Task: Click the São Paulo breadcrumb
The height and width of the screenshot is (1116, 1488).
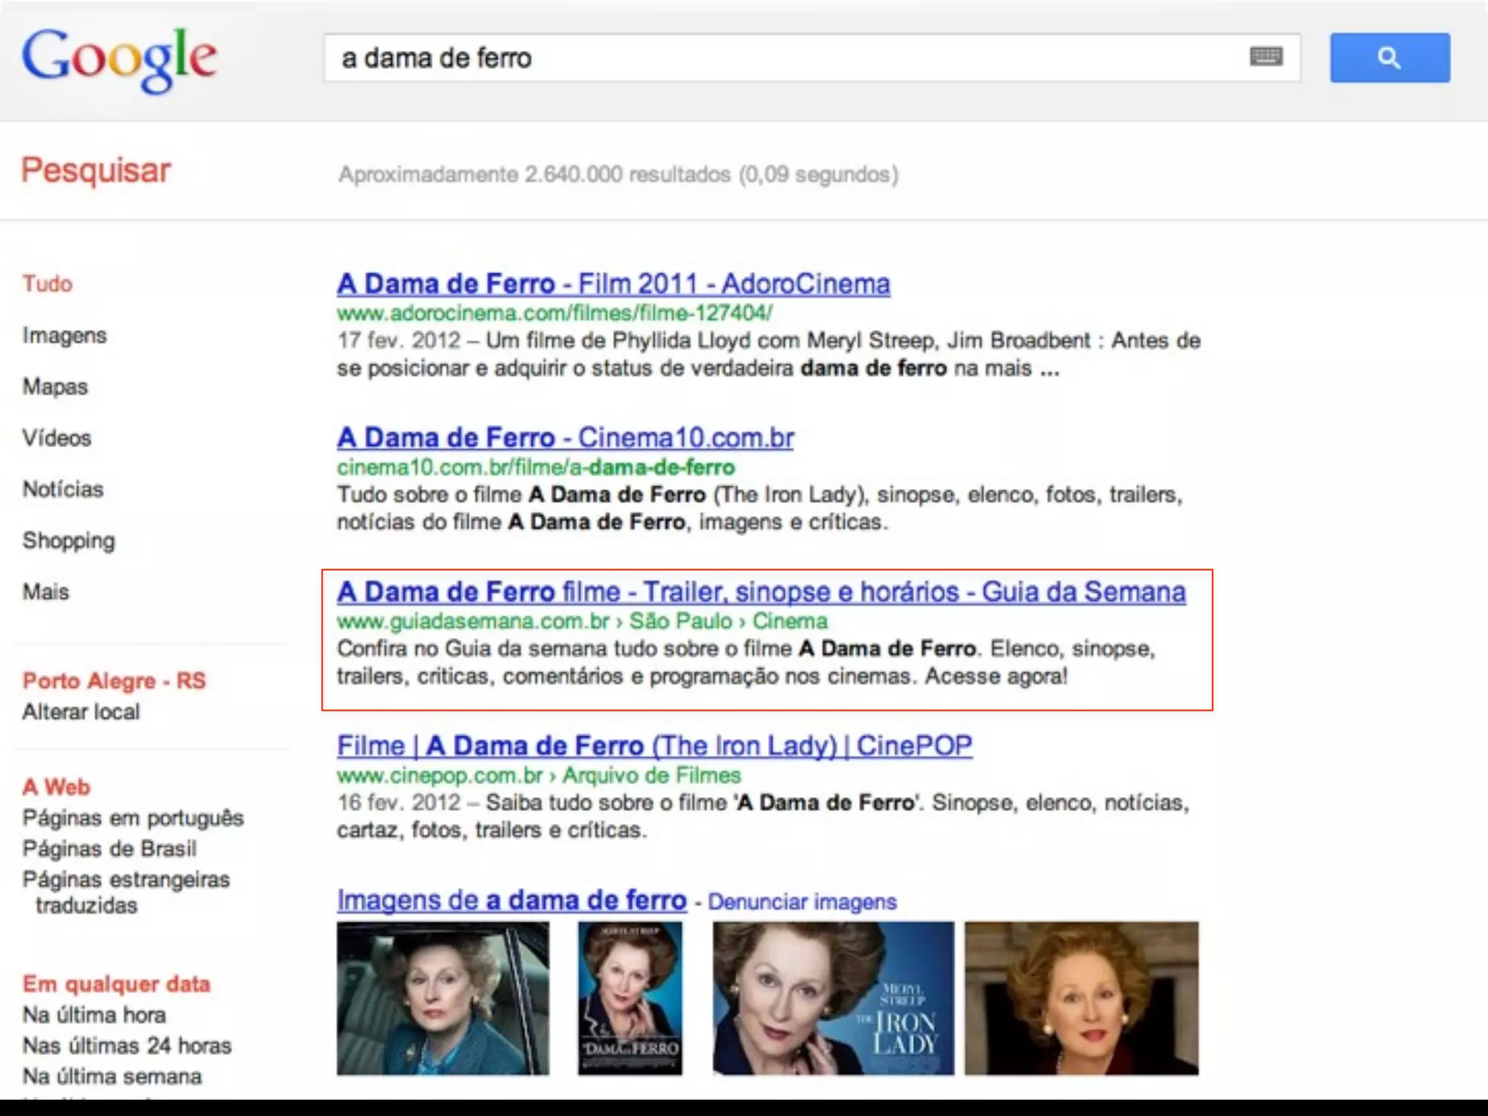Action: [x=681, y=621]
